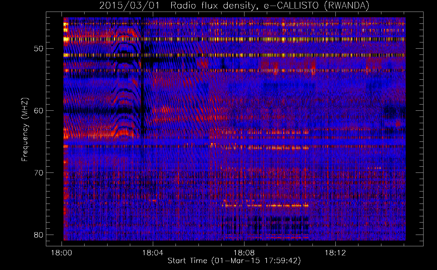Viewport: 437px width, 270px height.
Task: Select the 'Frequency (MHZ)' y-axis label
Action: (x=25, y=130)
